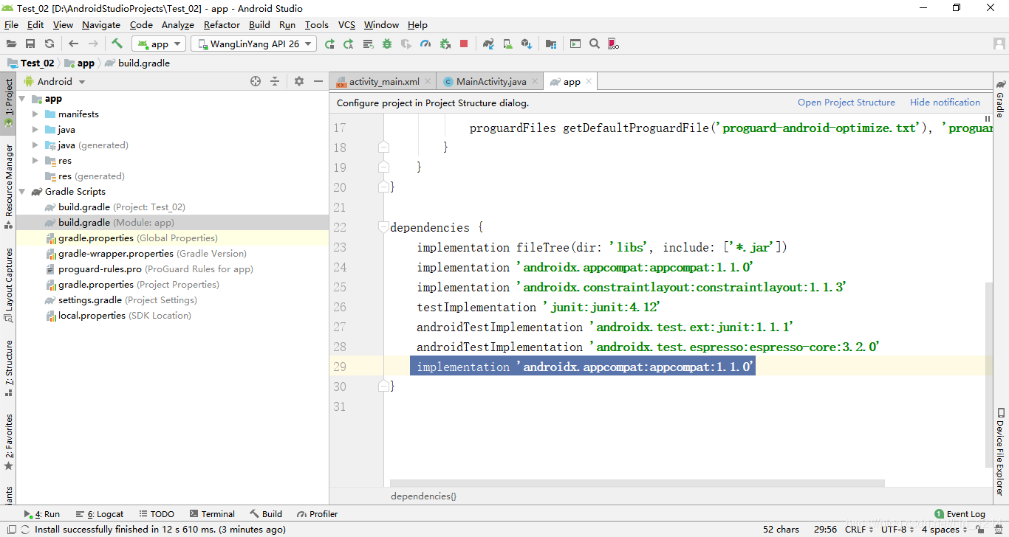This screenshot has height=537, width=1009.
Task: Hide the Project panel with minus icon
Action: click(x=318, y=81)
